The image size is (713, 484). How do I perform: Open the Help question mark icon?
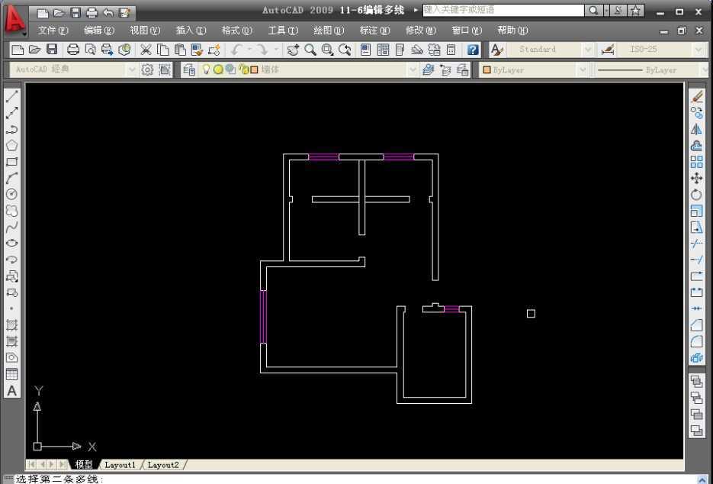click(x=473, y=50)
